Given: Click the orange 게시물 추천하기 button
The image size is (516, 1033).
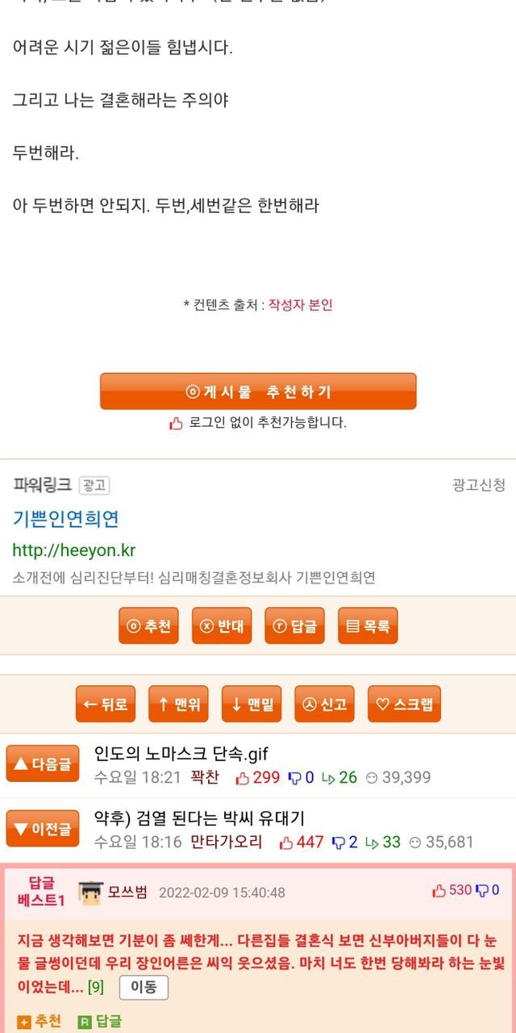Looking at the screenshot, I should 258,391.
